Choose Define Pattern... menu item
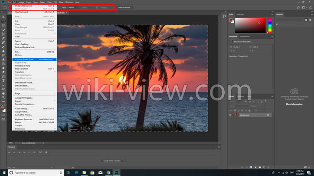314x176 pixels. [x=35, y=85]
